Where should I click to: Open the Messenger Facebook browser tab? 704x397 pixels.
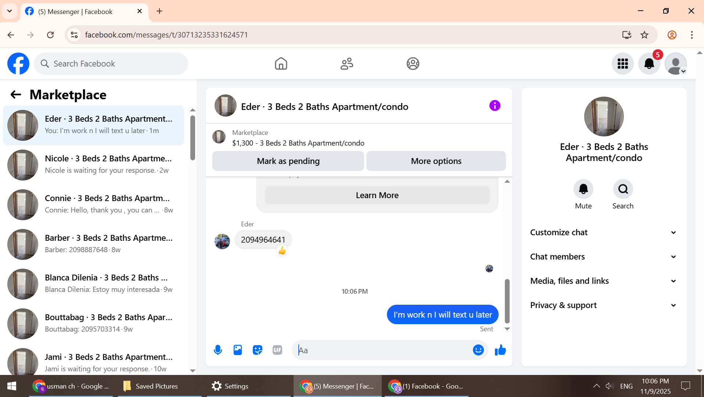click(85, 12)
